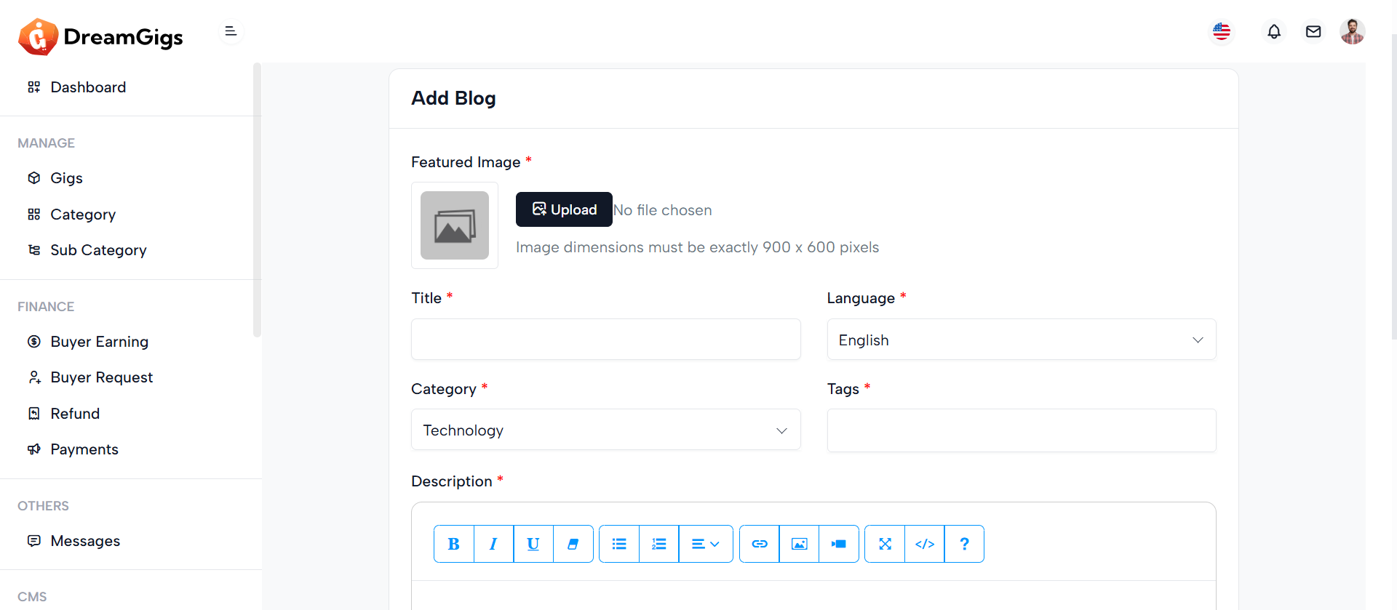Click the eraser remove-format icon

coord(573,544)
